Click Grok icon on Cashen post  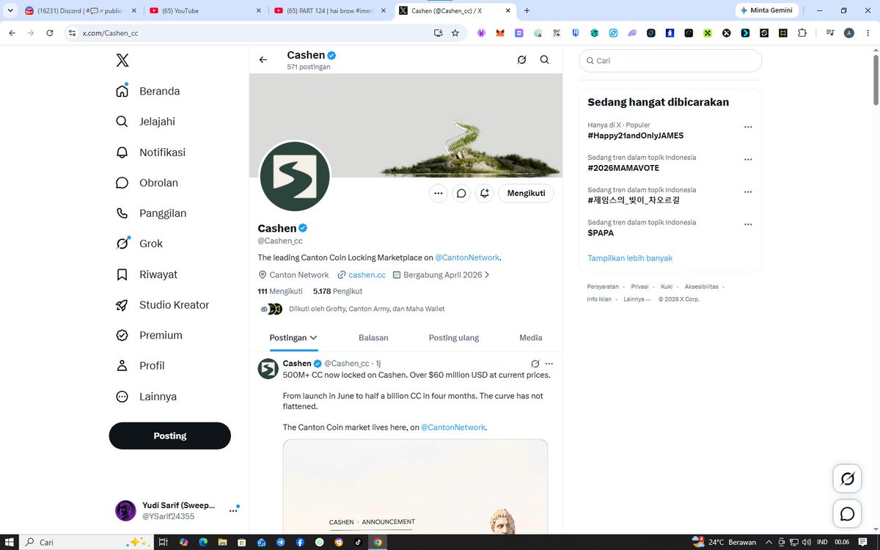click(x=535, y=364)
